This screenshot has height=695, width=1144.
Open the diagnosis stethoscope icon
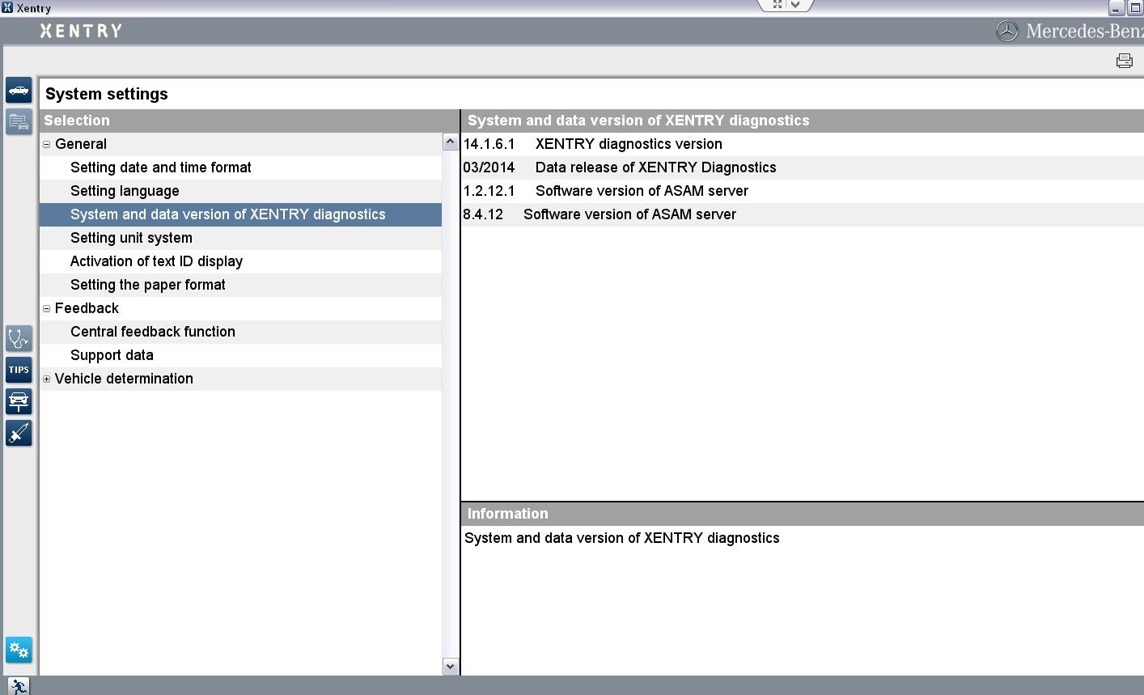point(19,338)
